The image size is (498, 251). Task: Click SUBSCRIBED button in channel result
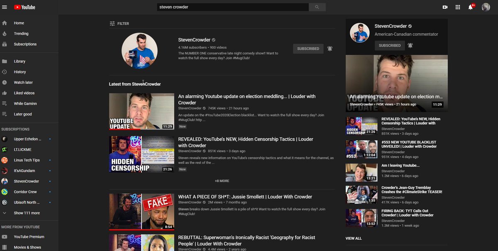pyautogui.click(x=308, y=49)
